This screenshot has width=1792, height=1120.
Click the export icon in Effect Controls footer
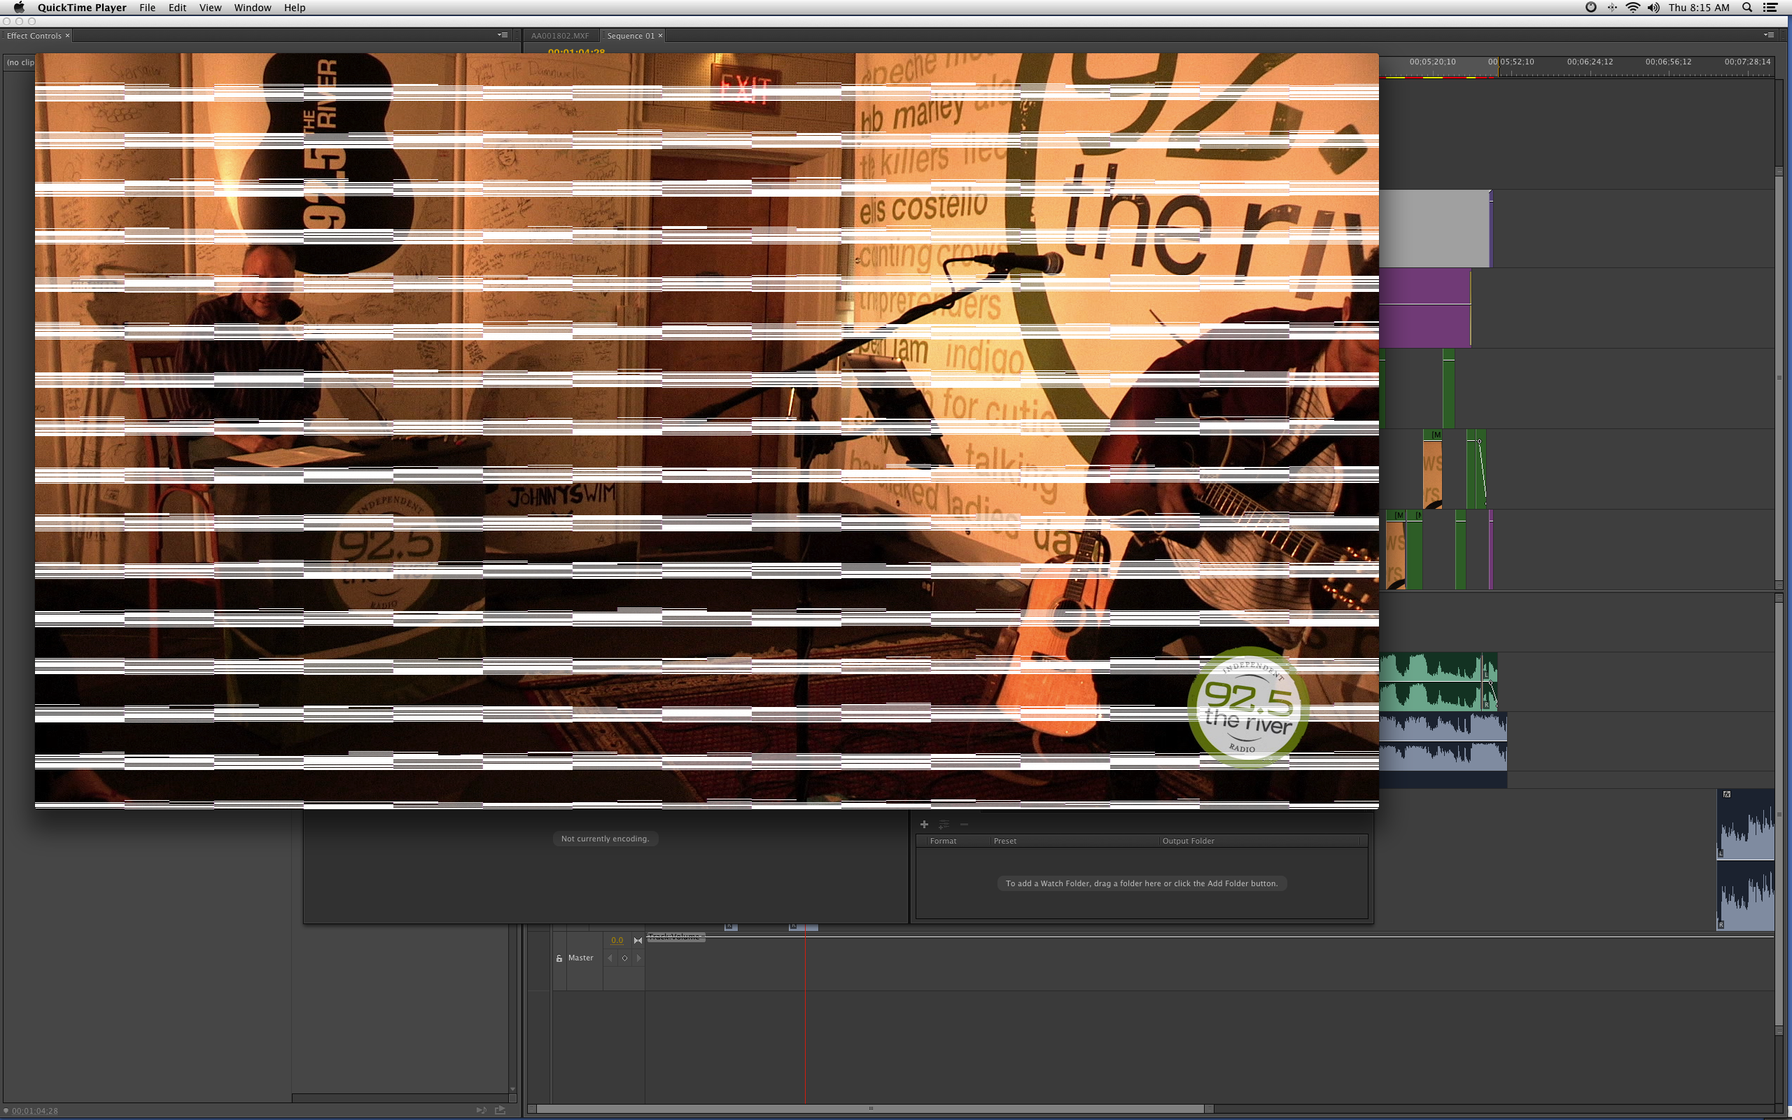click(500, 1109)
